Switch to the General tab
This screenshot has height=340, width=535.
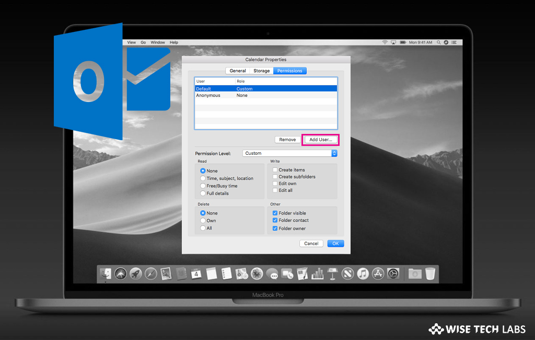tap(238, 71)
